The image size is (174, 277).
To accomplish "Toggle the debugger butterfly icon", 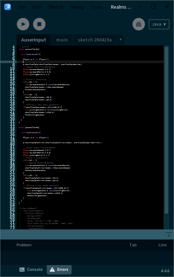I will point(139,24).
